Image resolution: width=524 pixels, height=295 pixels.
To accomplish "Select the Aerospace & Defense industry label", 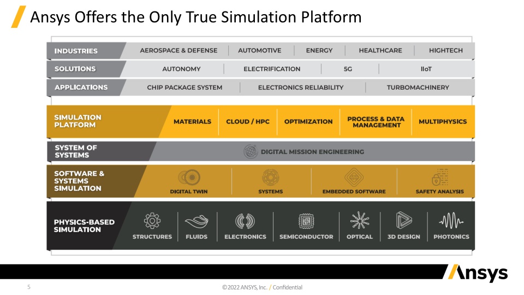I will point(178,51).
